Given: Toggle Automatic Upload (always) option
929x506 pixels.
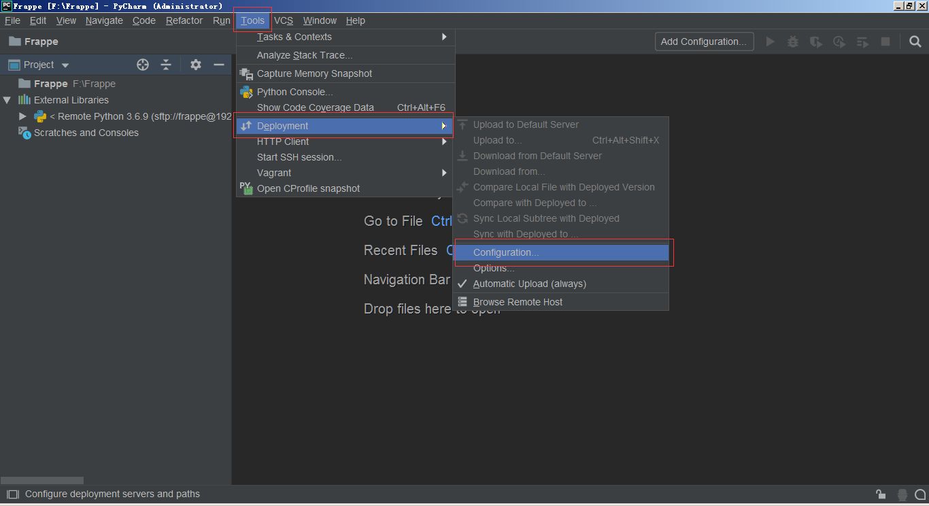Looking at the screenshot, I should pos(560,284).
